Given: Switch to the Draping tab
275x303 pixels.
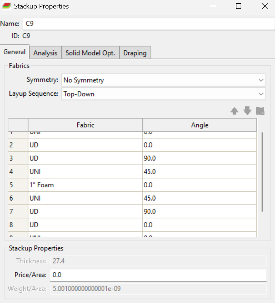Looking at the screenshot, I should (135, 53).
